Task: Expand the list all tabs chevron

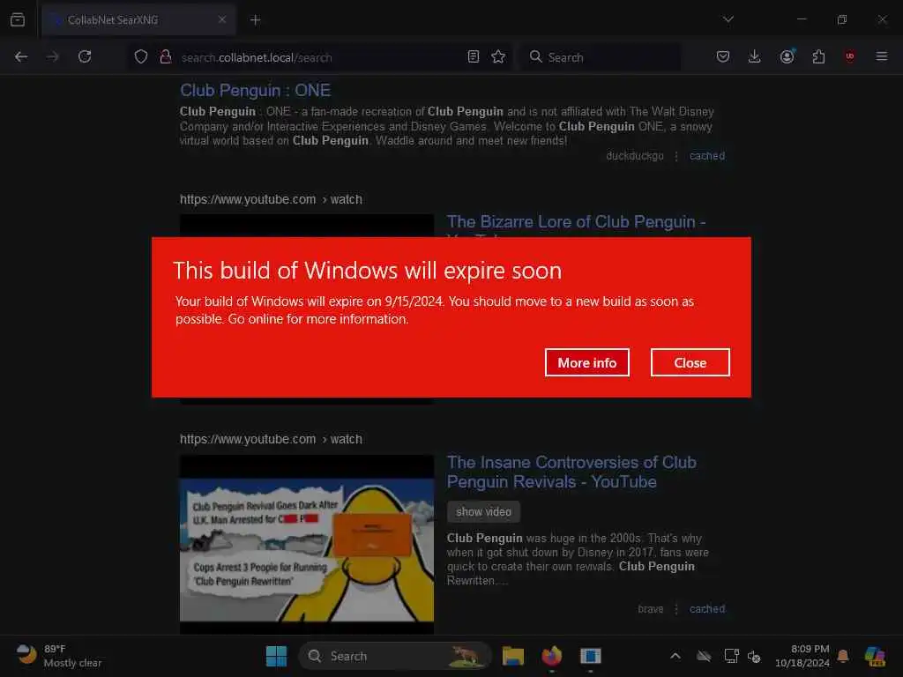Action: coord(728,19)
